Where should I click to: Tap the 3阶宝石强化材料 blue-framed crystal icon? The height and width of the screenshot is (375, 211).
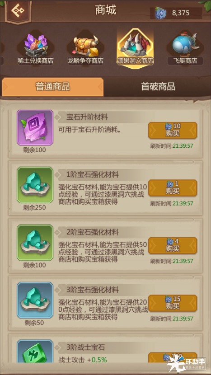point(35,300)
